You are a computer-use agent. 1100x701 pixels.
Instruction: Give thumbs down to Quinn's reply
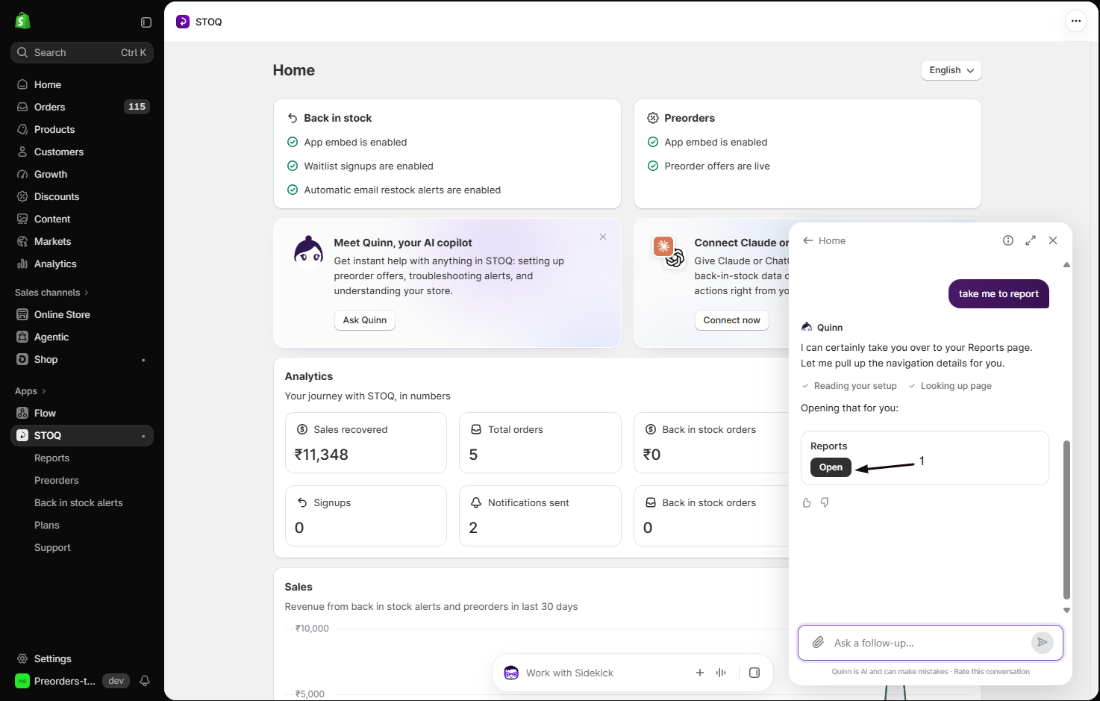[825, 502]
